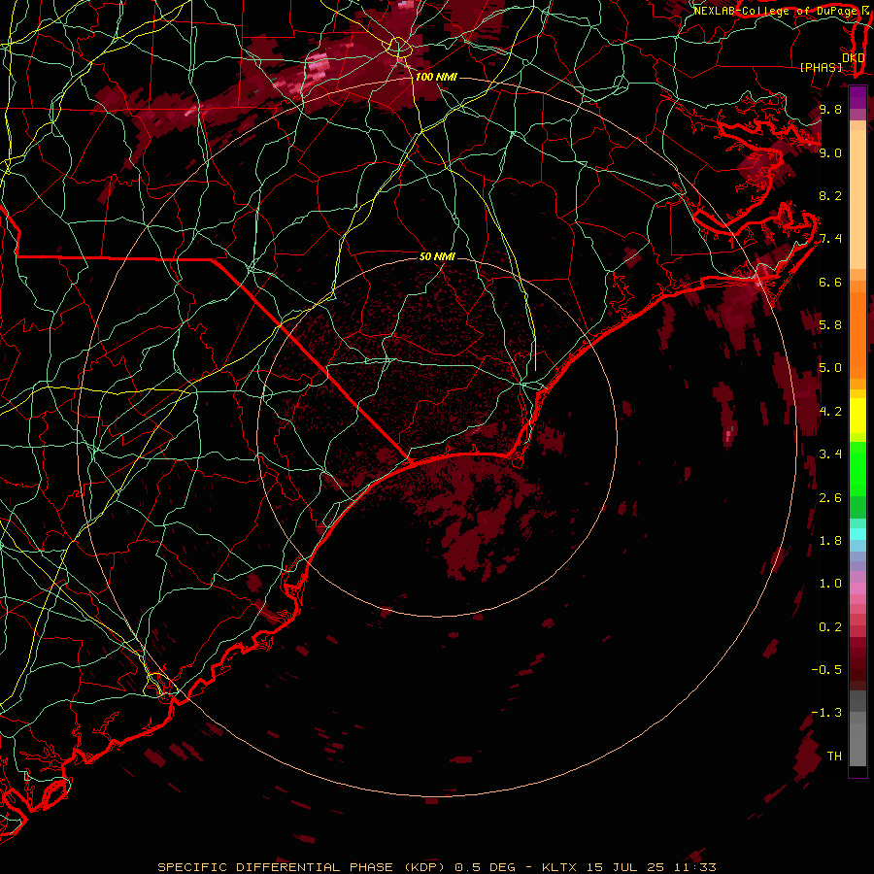The image size is (874, 874).
Task: Click the 4.2 value on the color scale
Action: (830, 412)
